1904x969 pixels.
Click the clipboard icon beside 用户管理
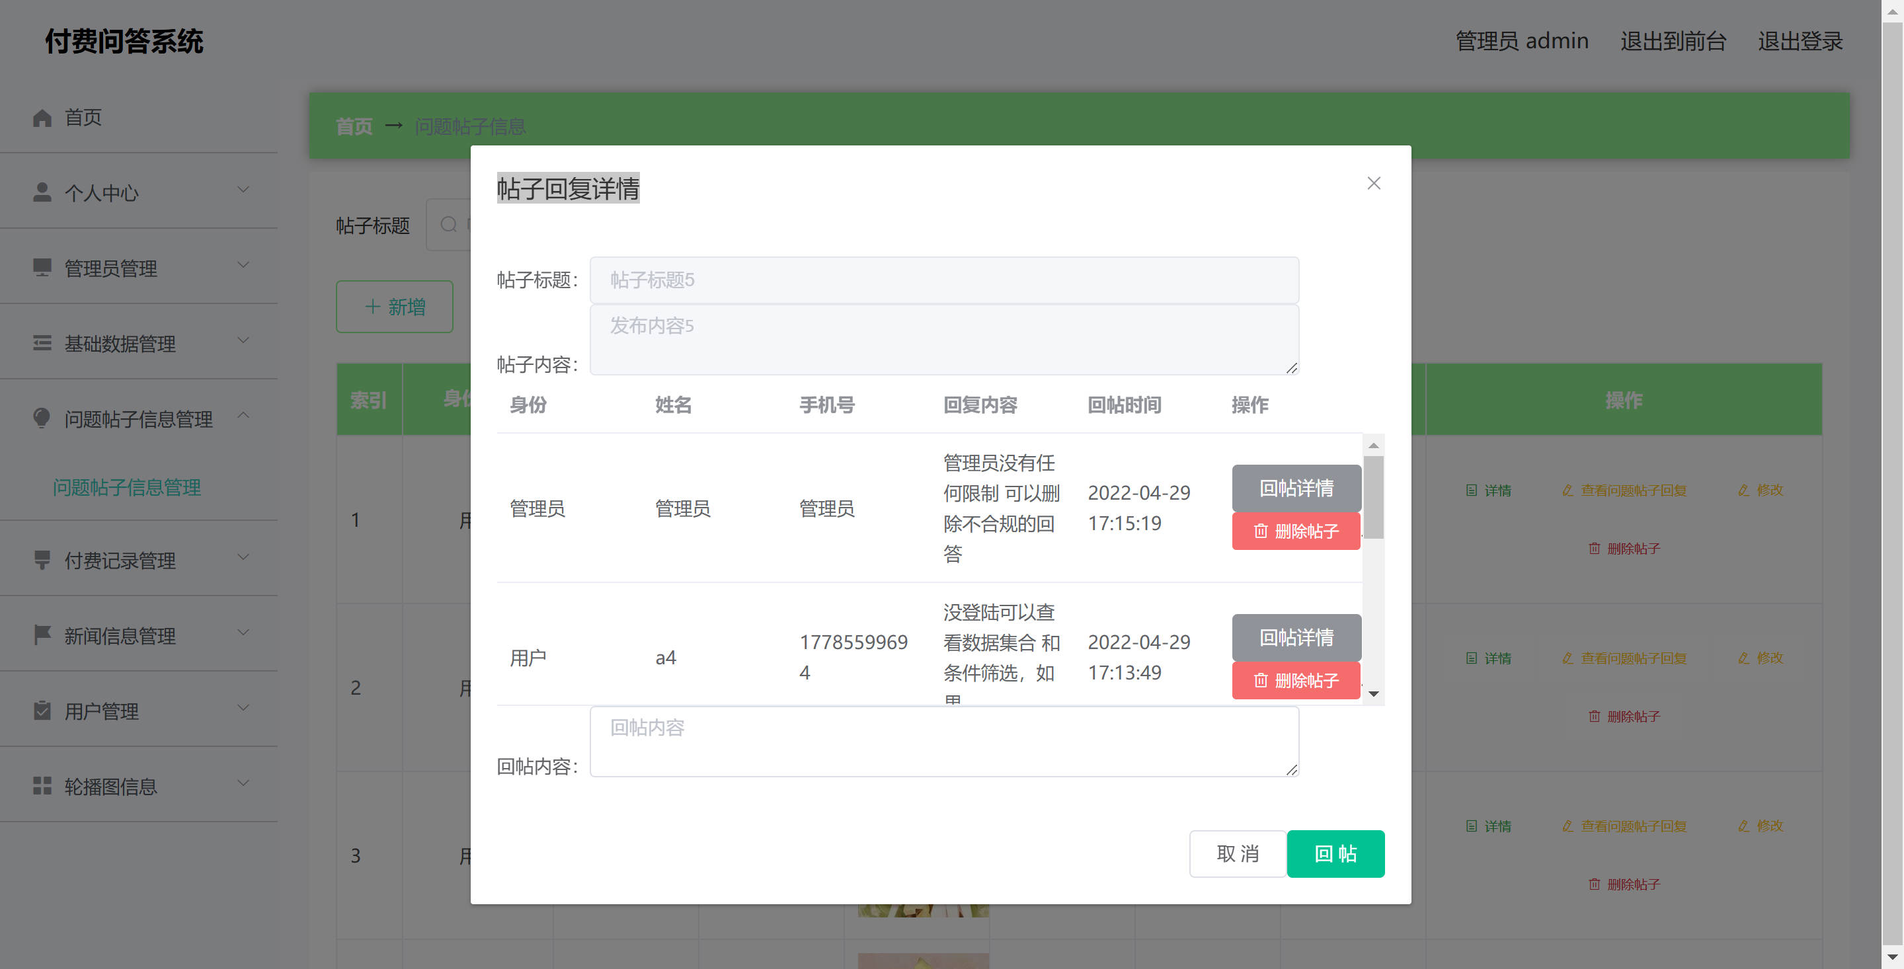pyautogui.click(x=42, y=711)
